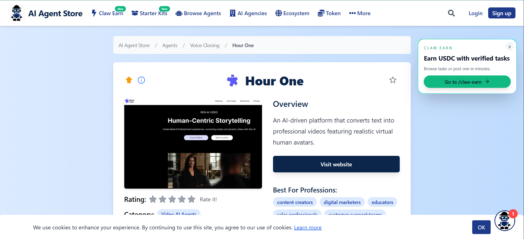
Task: Go to AI Agencies page
Action: tap(249, 13)
